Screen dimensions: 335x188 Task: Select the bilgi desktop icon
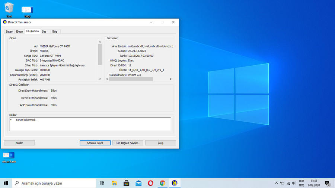coord(27,11)
